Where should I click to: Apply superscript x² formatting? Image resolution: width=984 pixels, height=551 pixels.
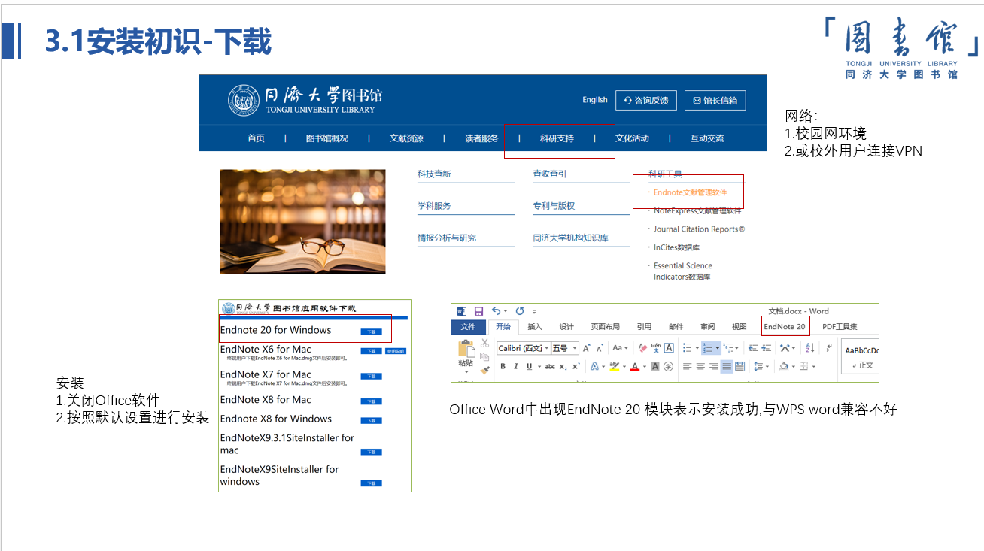tap(576, 366)
